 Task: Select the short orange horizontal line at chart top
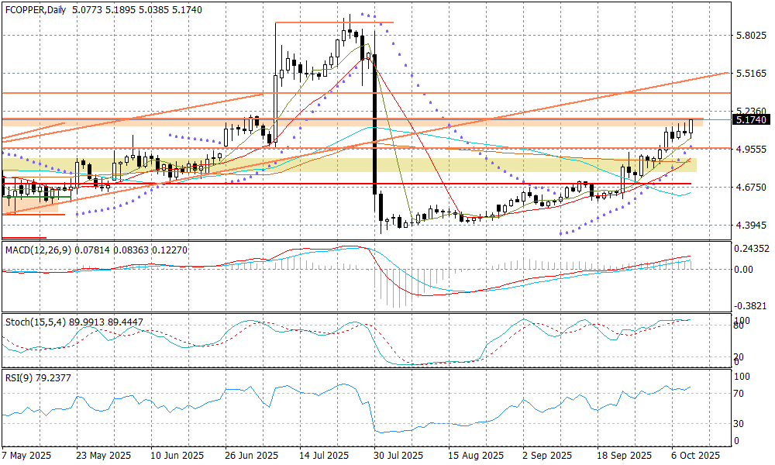tap(334, 22)
